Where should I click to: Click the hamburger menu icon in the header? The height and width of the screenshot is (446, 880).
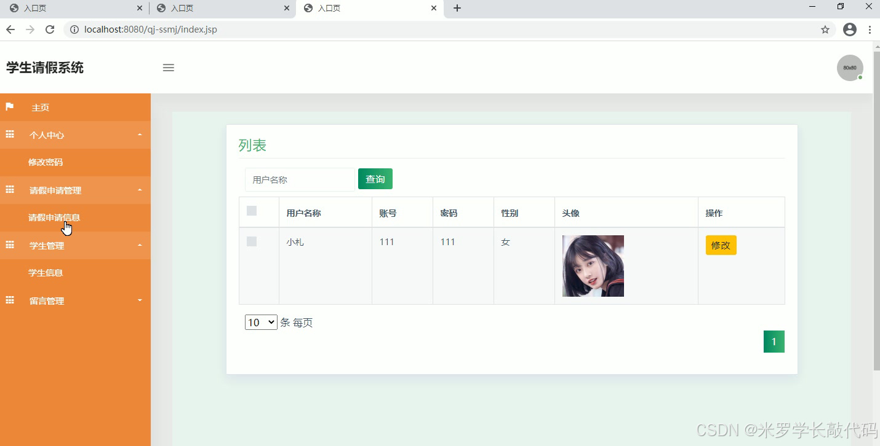[168, 68]
